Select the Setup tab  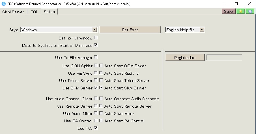tap(49, 12)
